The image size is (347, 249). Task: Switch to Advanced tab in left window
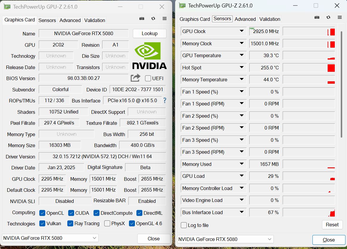[x=70, y=20]
